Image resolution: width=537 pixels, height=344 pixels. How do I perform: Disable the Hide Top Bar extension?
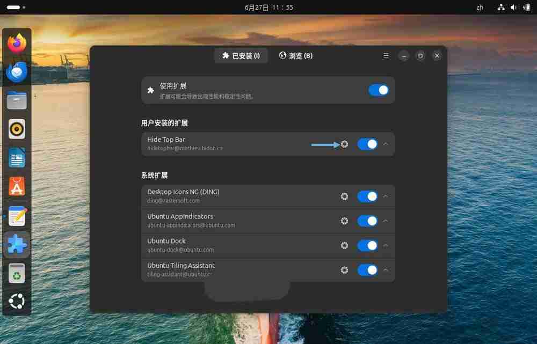coord(367,144)
